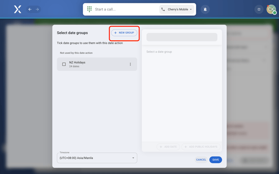This screenshot has width=279, height=174.
Task: Go back with the left arrow
Action: [x=30, y=9]
